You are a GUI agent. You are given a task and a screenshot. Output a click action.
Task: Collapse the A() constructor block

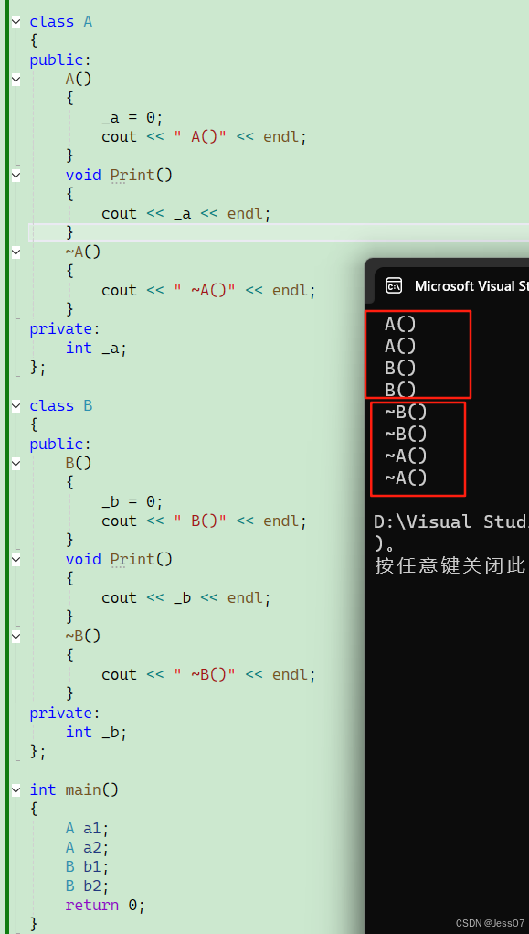point(16,80)
